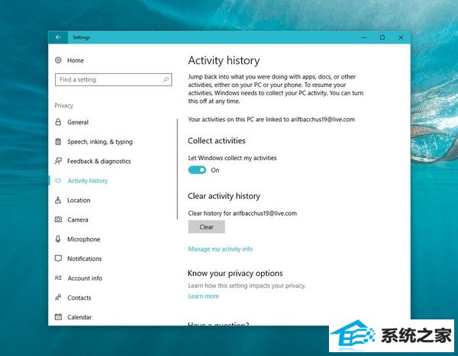Open Manage my activity info link
Image resolution: width=458 pixels, height=356 pixels.
[221, 249]
